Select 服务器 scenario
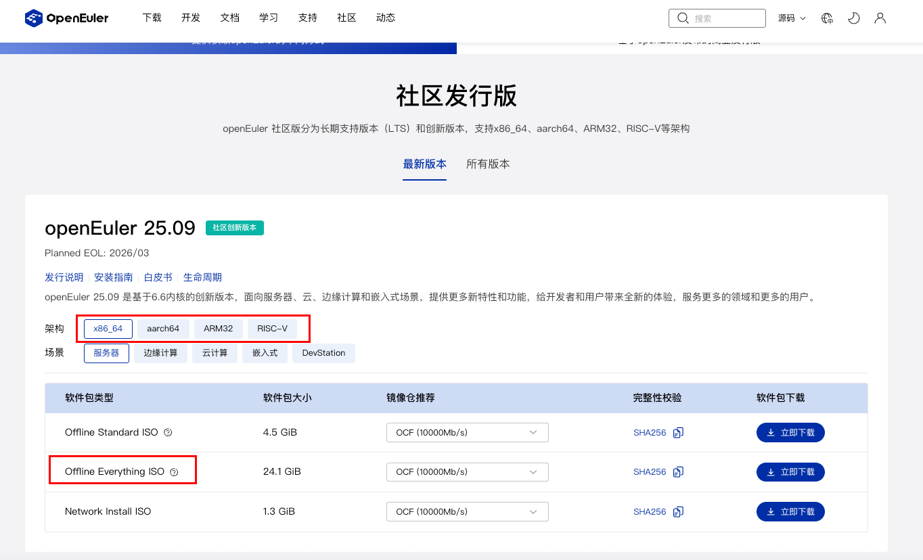Screen dimensions: 923x560 coord(106,353)
